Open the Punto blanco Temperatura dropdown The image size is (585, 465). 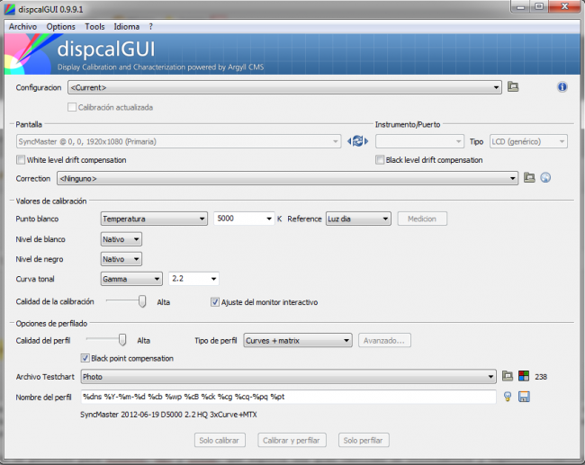[x=153, y=219]
